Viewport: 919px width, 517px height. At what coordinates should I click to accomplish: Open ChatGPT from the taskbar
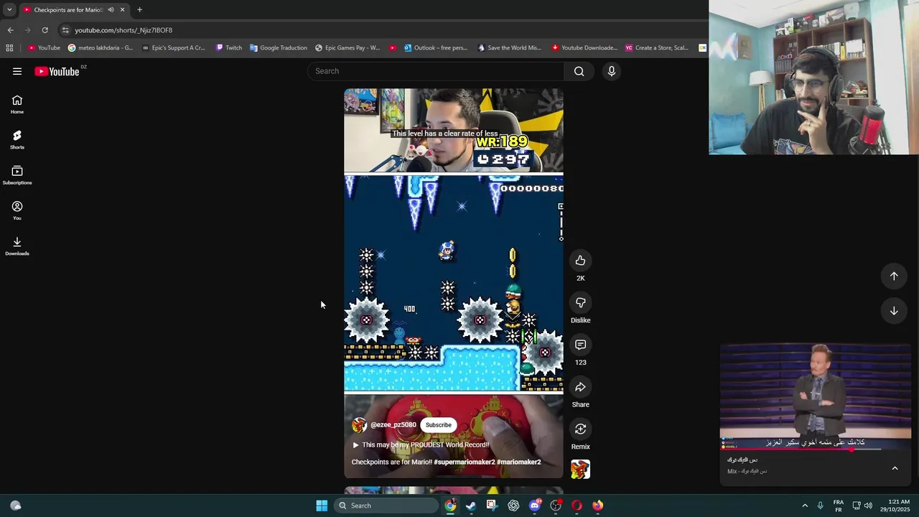point(513,506)
